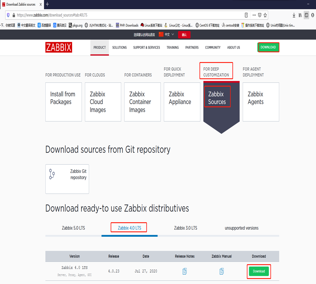Viewport: 316px width, 284px height.
Task: Select the Zabbix Cloud Images card
Action: pos(103,102)
